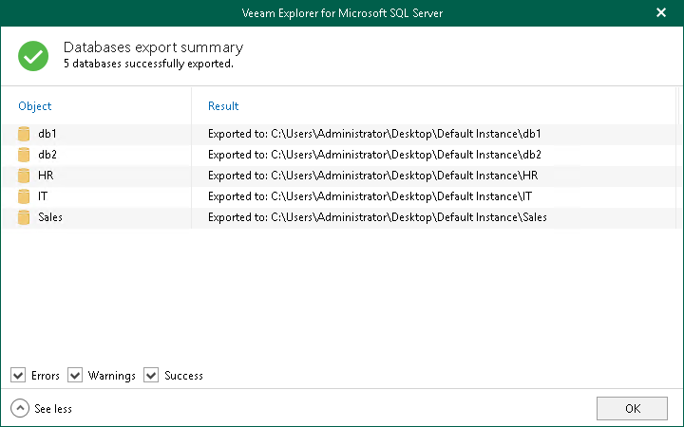Collapse details with See less arrow
This screenshot has height=427, width=684.
coord(20,408)
